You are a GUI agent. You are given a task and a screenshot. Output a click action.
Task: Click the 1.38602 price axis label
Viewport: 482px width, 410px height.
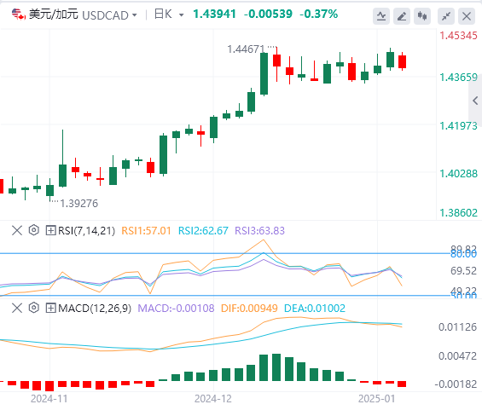[x=458, y=213]
